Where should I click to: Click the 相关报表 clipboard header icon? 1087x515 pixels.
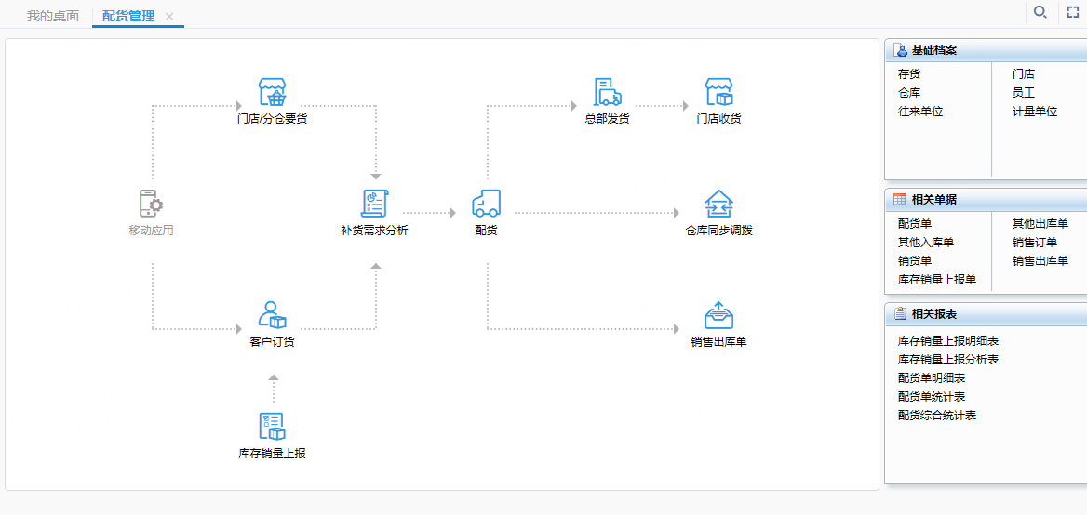(x=900, y=313)
